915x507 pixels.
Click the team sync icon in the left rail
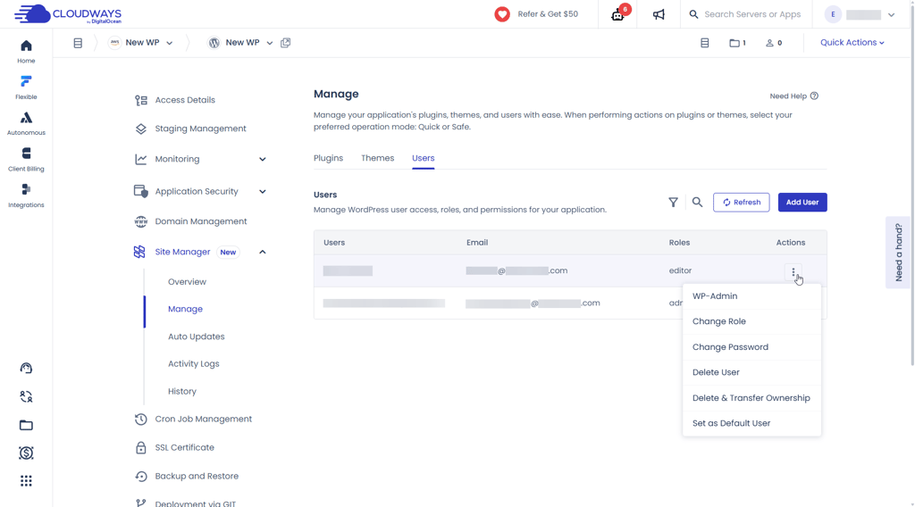[x=26, y=396]
